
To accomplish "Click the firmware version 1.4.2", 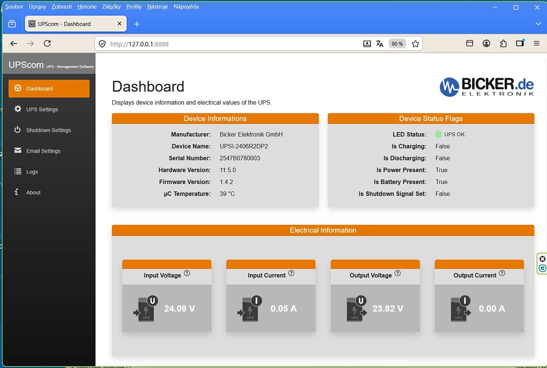I will point(226,182).
